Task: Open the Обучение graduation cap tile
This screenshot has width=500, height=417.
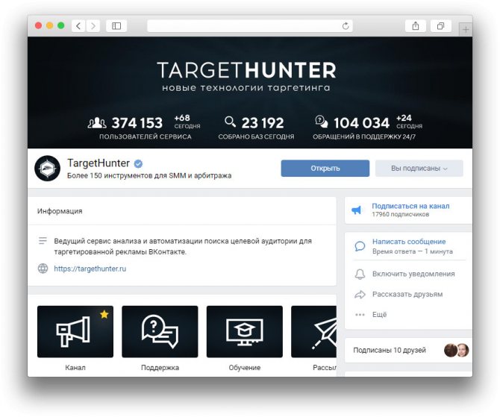Action: tap(245, 331)
